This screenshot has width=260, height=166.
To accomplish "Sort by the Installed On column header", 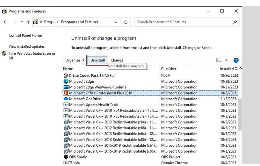I will [229, 69].
